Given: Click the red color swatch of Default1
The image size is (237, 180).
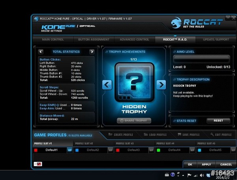Looking at the screenshot, I should click(x=36, y=150).
